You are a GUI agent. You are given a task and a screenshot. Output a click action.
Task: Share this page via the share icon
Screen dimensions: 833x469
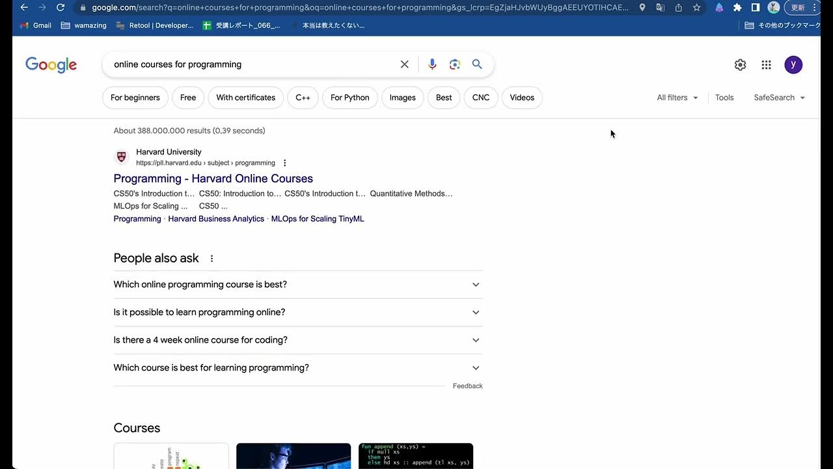[679, 7]
